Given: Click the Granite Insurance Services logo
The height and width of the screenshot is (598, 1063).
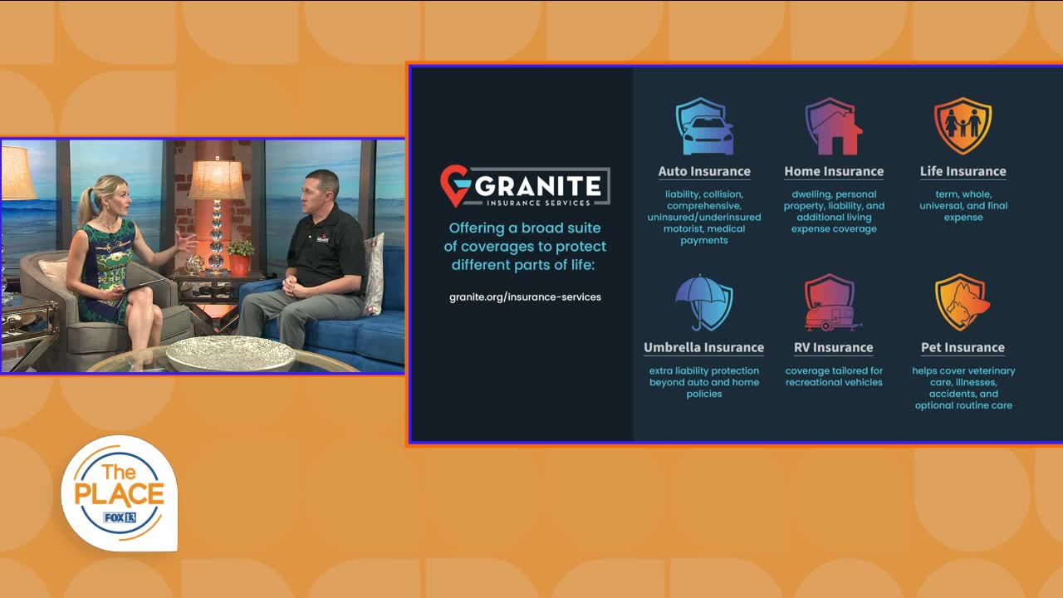Looking at the screenshot, I should click(x=525, y=186).
